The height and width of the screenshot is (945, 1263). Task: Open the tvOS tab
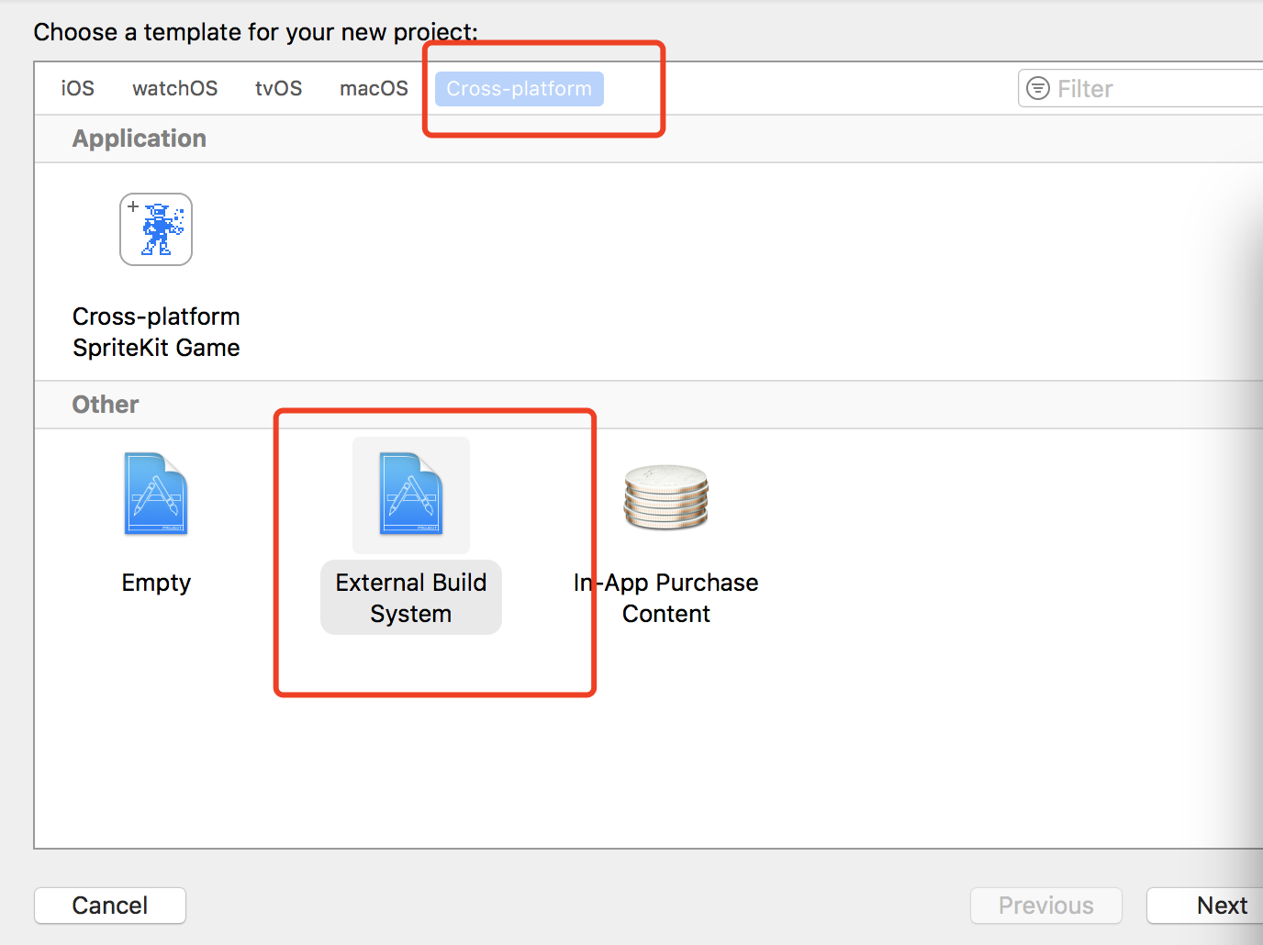279,88
